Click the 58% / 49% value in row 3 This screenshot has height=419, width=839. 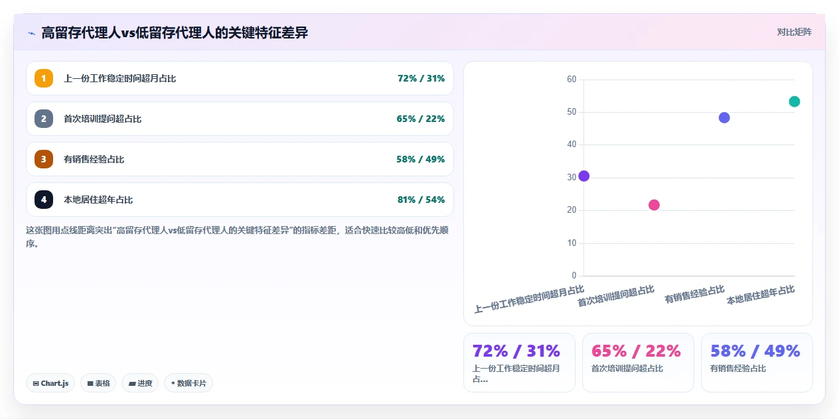tap(421, 159)
